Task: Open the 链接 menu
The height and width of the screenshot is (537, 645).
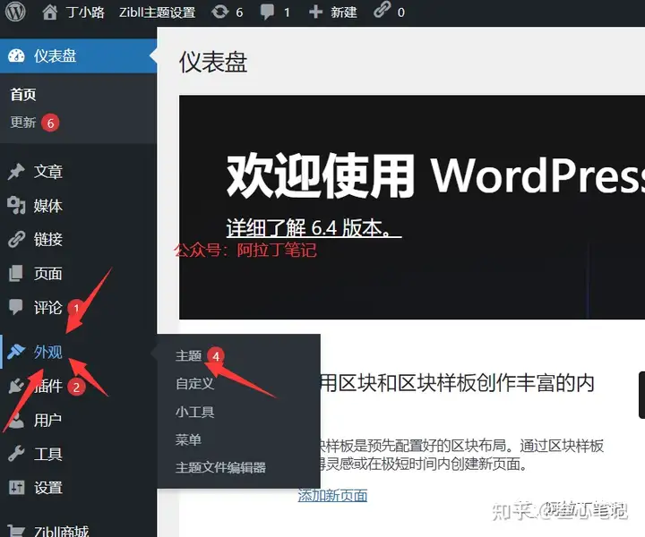Action: [48, 239]
